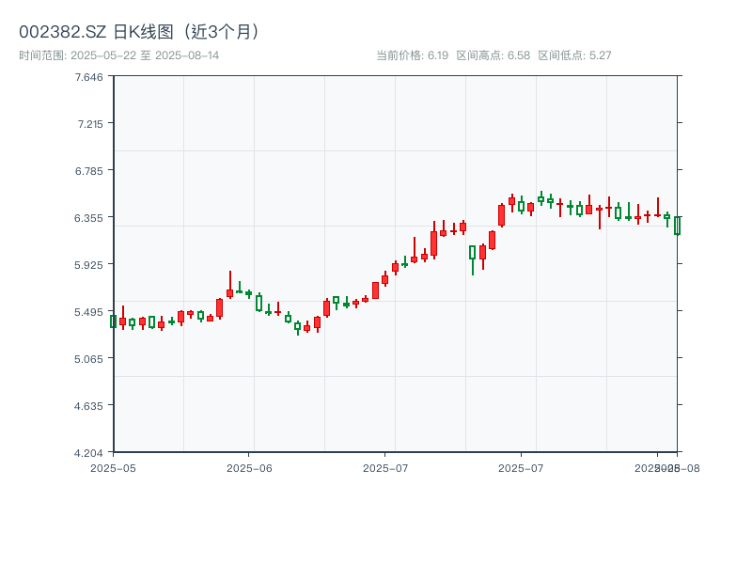This screenshot has height=564, width=752.
Task: Click the 当前价格 6.19 label
Action: 412,55
